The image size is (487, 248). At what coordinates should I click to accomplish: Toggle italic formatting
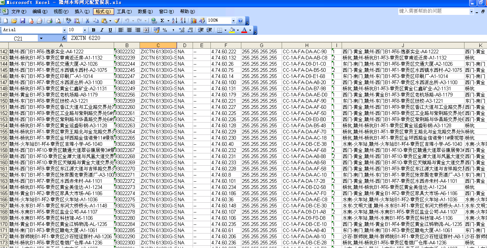102,30
